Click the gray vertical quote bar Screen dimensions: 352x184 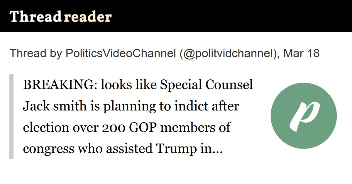(11, 117)
